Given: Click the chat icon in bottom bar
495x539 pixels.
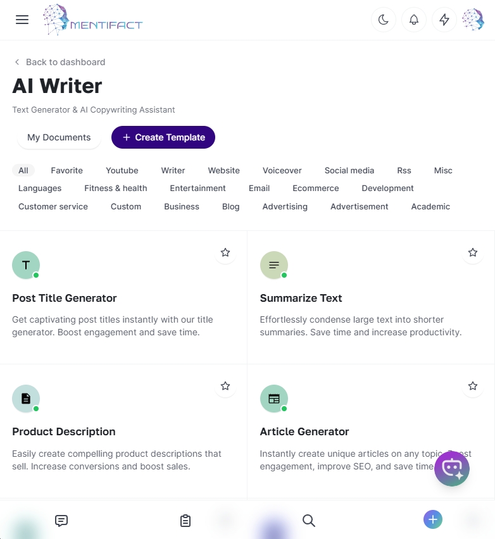Looking at the screenshot, I should coord(61,521).
